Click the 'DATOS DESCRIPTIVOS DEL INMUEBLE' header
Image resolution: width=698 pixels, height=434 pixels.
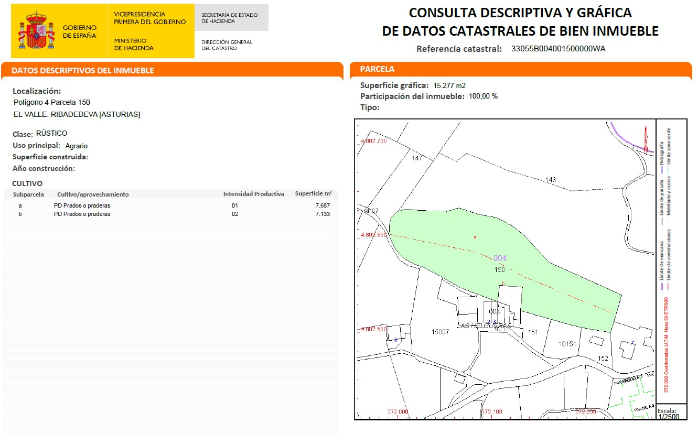click(83, 70)
